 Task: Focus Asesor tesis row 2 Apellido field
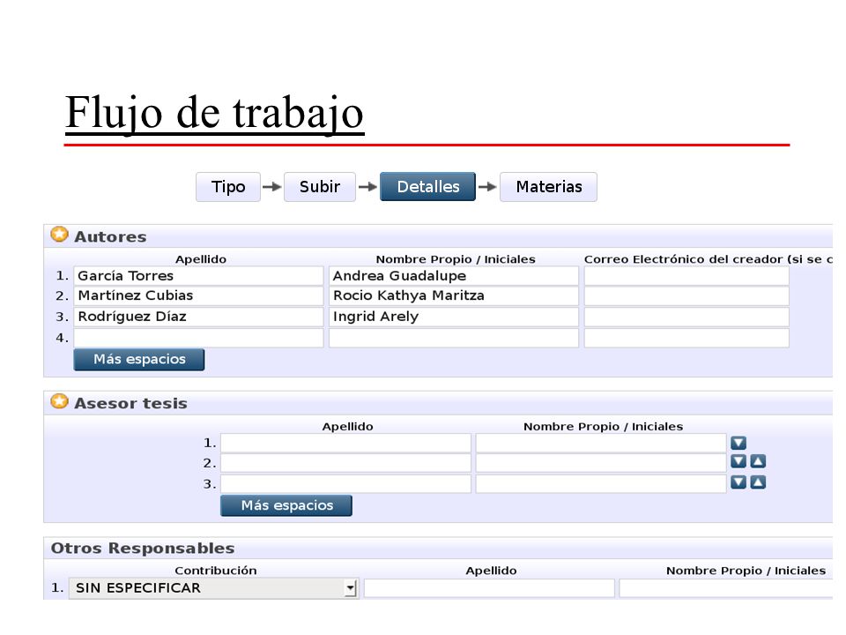tap(345, 463)
